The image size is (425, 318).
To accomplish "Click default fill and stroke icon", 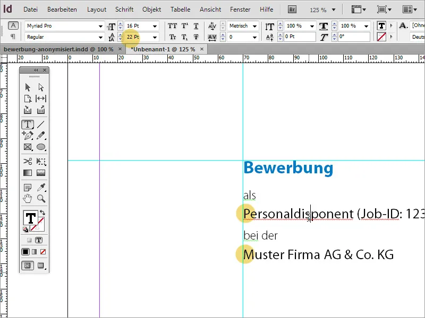I will (25, 229).
